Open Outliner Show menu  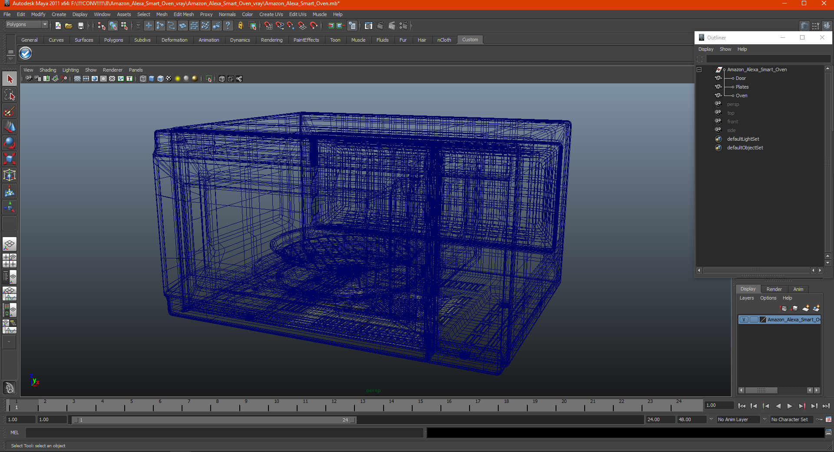tap(725, 49)
